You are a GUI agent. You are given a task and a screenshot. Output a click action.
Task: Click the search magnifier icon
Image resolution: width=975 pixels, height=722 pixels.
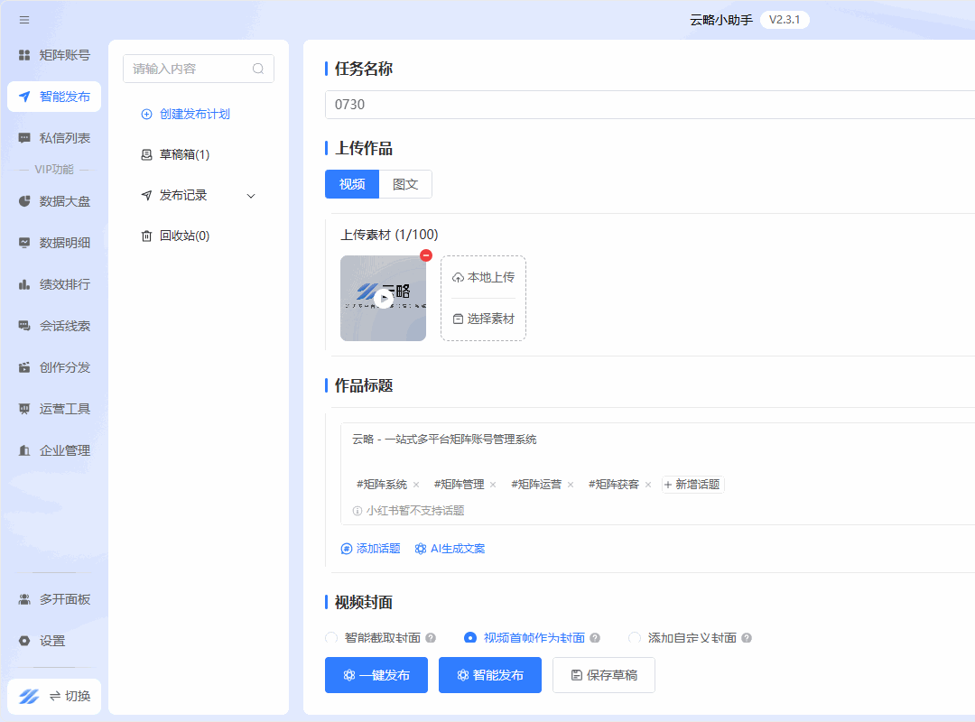(x=258, y=69)
